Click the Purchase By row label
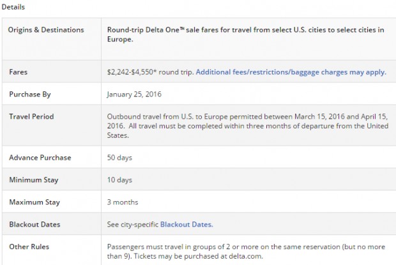 pyautogui.click(x=30, y=95)
